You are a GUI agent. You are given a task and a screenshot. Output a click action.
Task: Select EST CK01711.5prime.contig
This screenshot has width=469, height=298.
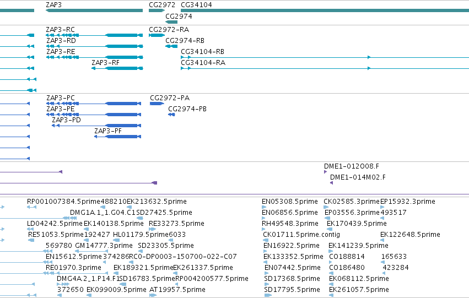[301, 235]
